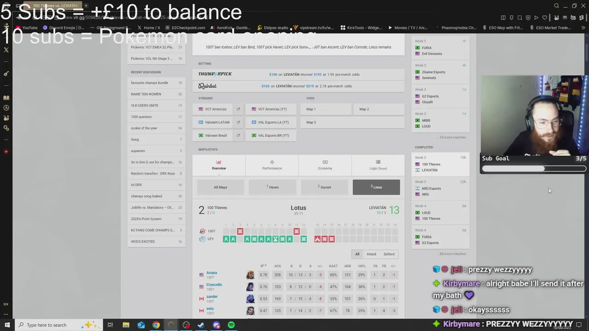Open the 'rookie of the year' discussion
Image resolution: width=589 pixels, height=331 pixels.
tap(156, 128)
